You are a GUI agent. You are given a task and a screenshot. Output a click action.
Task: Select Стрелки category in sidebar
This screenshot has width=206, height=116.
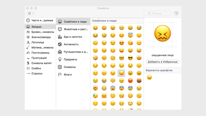[x=36, y=73]
